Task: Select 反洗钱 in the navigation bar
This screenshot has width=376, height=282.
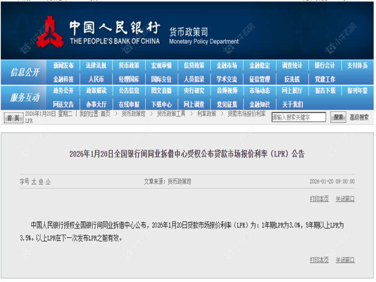Action: click(291, 79)
